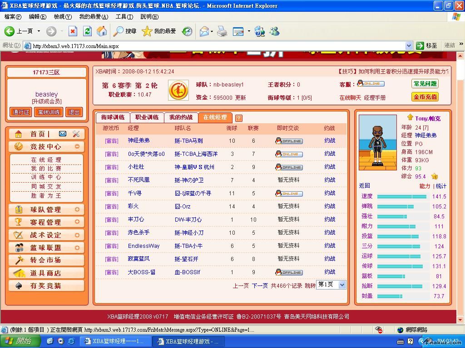Open the 道具商店 menu item
The height and width of the screenshot is (348, 465).
46,273
